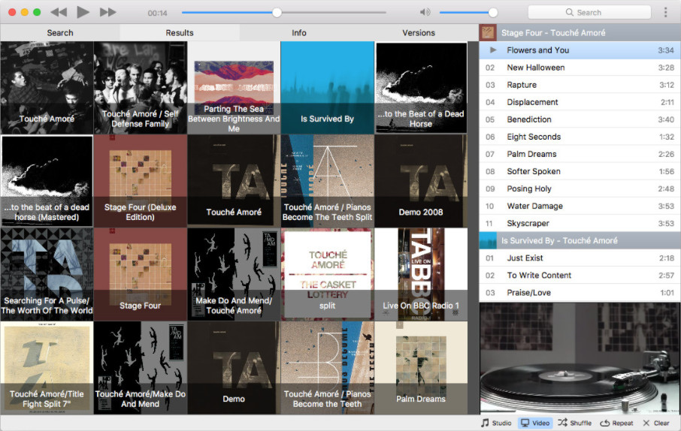This screenshot has width=681, height=431.
Task: Select the Stage Four - Touché Amoré playlist header
Action: point(580,32)
